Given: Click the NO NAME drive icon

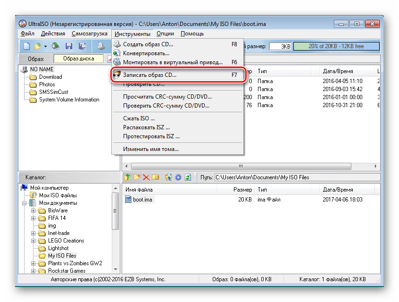Looking at the screenshot, I should pos(25,69).
